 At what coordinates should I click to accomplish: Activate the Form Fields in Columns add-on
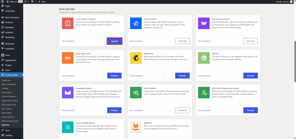(x=114, y=41)
